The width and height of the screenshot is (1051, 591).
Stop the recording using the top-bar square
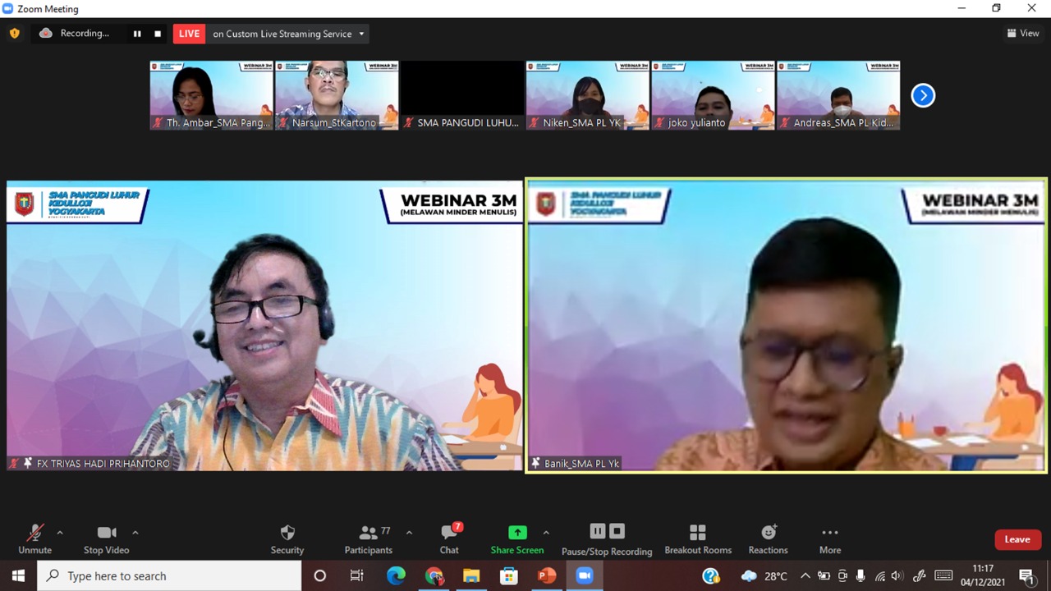point(158,34)
